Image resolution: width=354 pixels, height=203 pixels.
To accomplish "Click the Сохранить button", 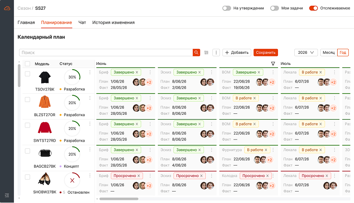I will coord(266,53).
